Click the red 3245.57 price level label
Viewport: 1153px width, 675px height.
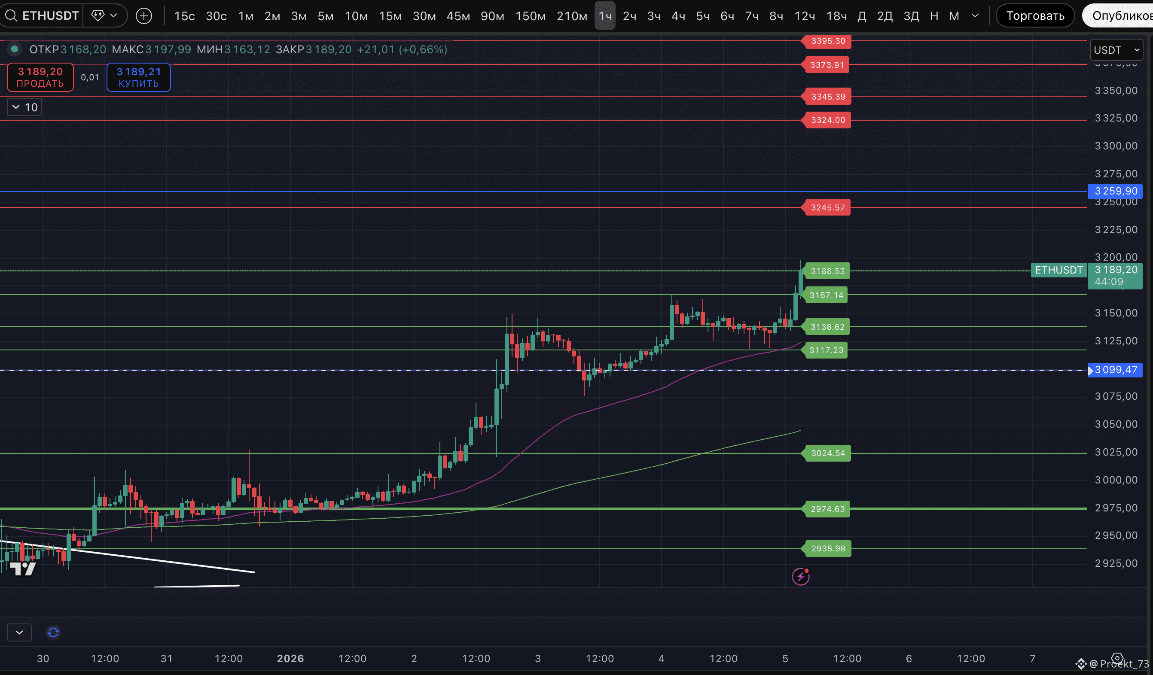(x=827, y=208)
